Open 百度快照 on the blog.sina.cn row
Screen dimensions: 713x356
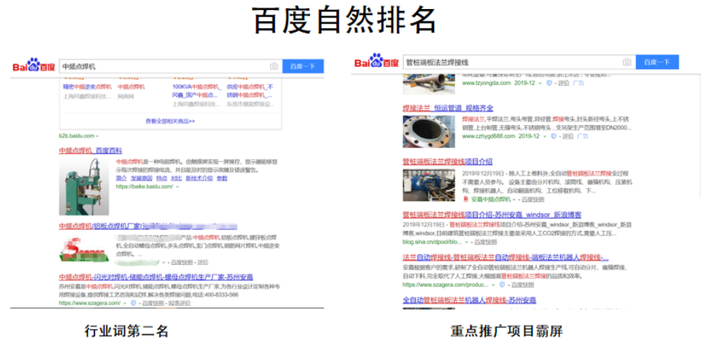coord(485,242)
